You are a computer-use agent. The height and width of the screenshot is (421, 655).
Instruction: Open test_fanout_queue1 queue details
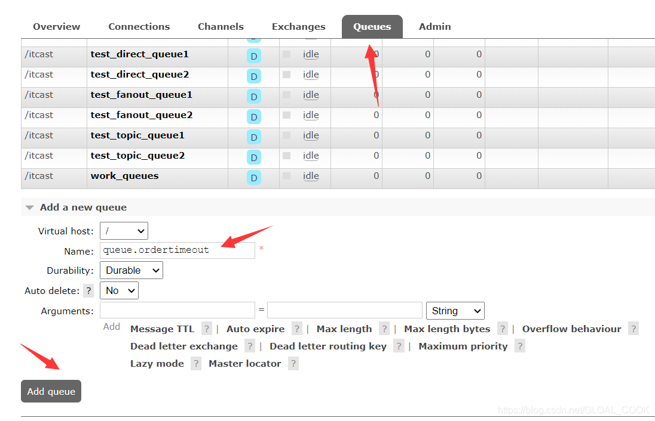click(141, 95)
